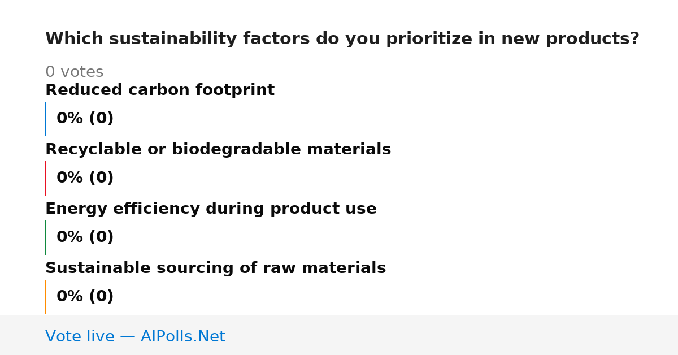Click the orange bar for Sustainable sourcing
Viewport: 678px width, 355px height.
pyautogui.click(x=45, y=297)
